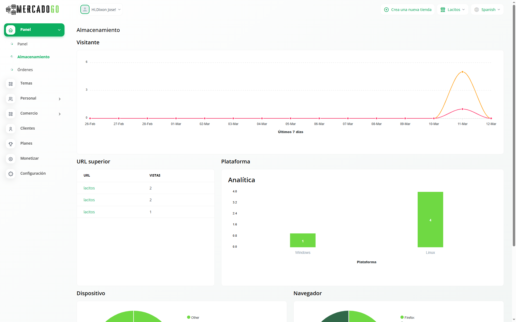Image resolution: width=516 pixels, height=322 pixels.
Task: Click the Configuración gear icon
Action: [11, 174]
